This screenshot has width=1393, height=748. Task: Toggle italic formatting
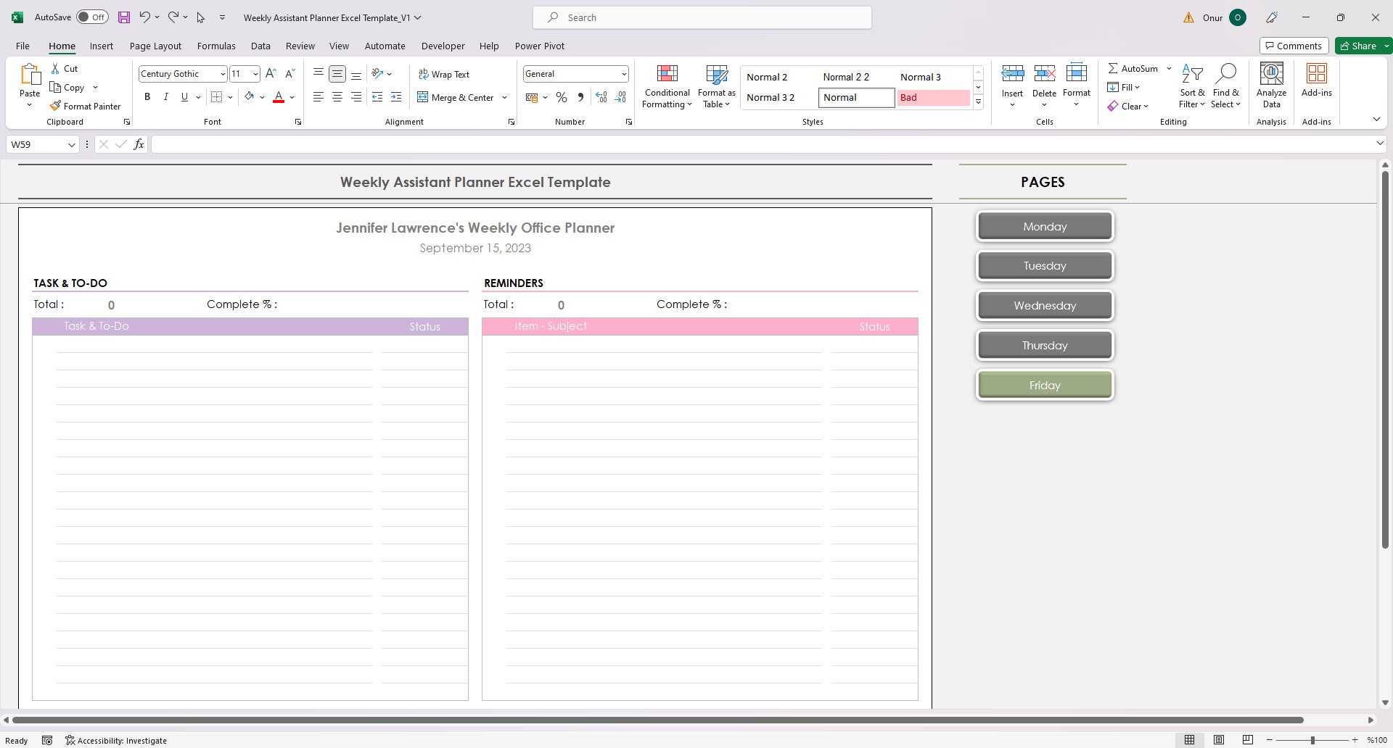(165, 96)
